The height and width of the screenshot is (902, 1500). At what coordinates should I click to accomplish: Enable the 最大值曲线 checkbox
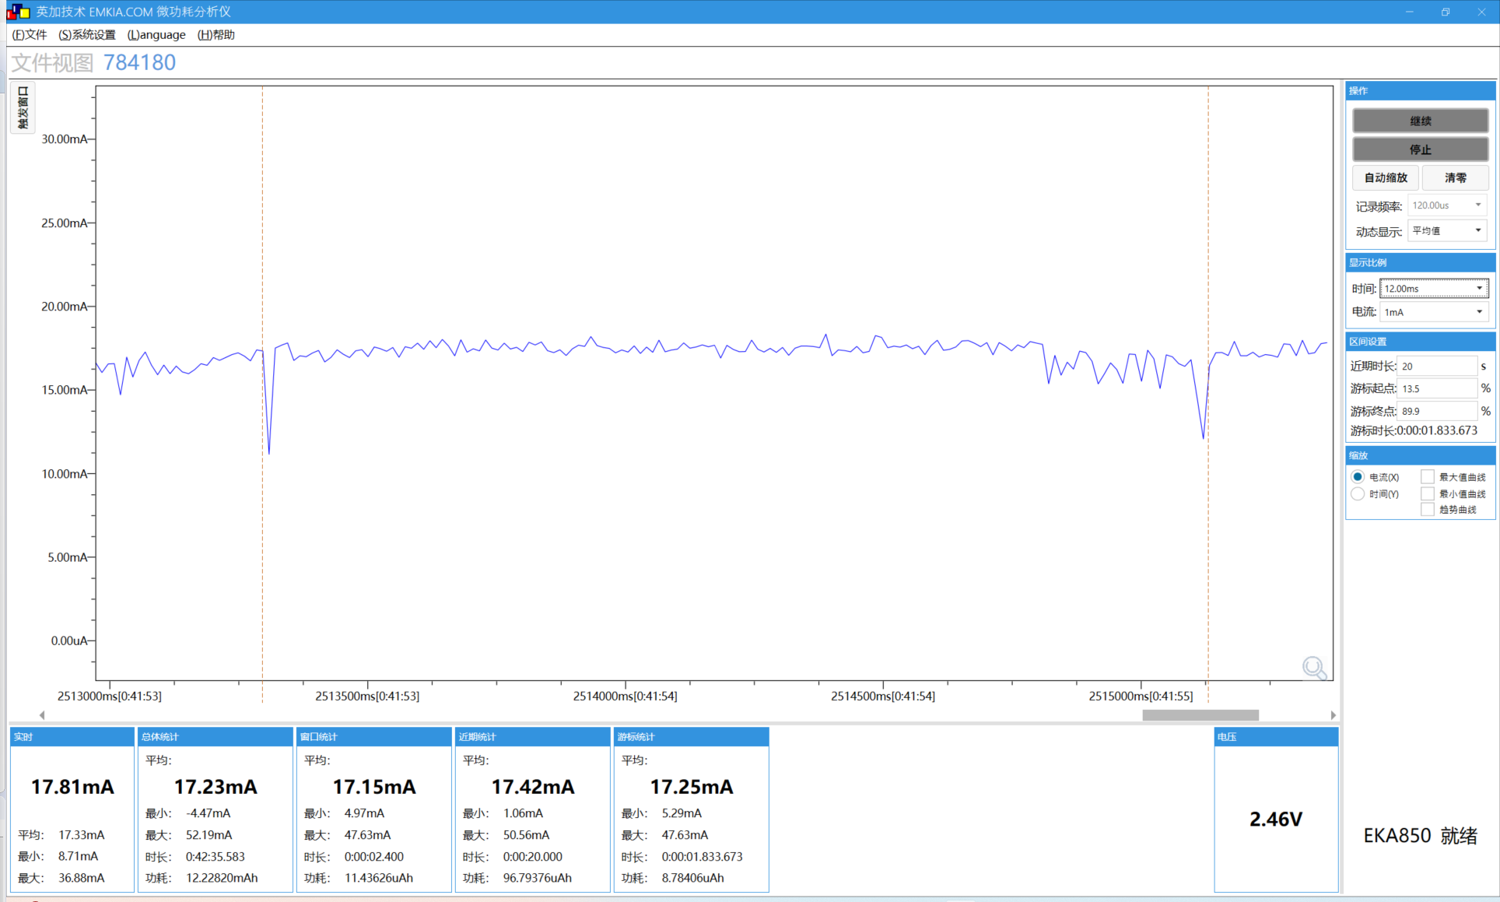click(x=1428, y=477)
